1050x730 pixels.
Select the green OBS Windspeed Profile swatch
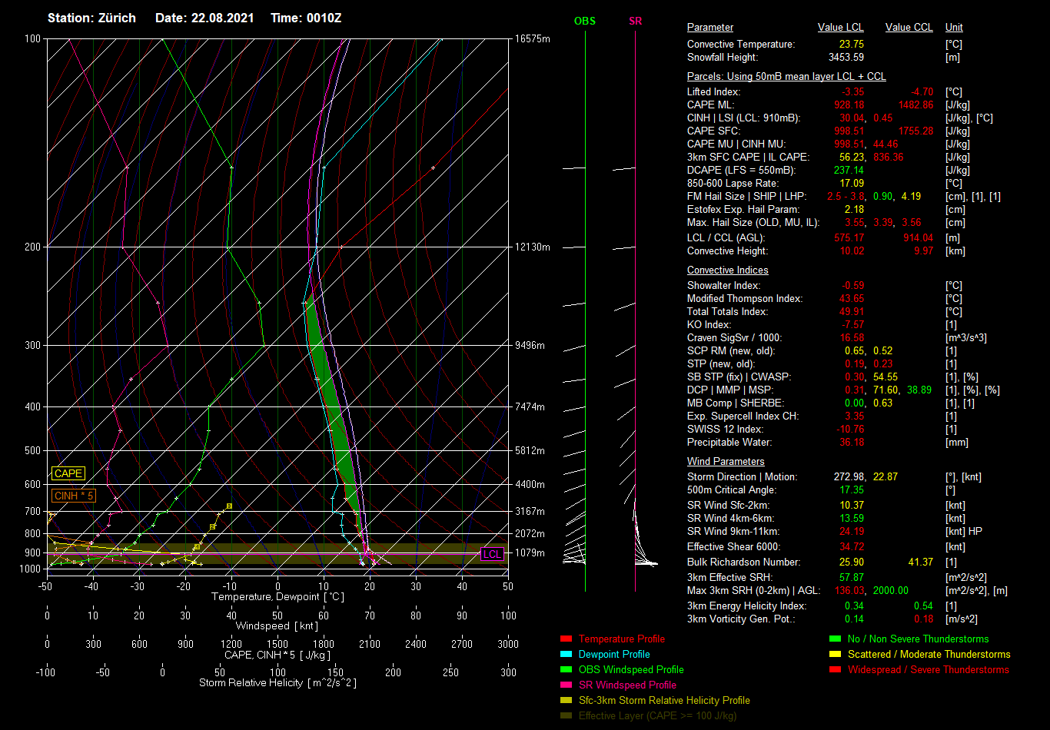[567, 670]
